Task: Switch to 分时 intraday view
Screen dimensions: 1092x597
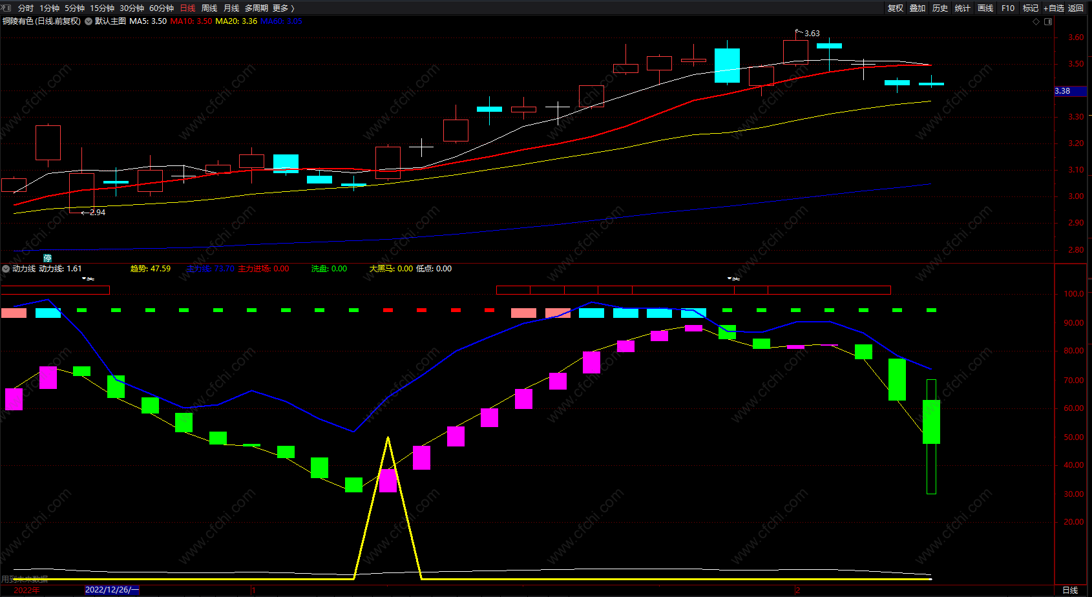Action: click(x=26, y=8)
